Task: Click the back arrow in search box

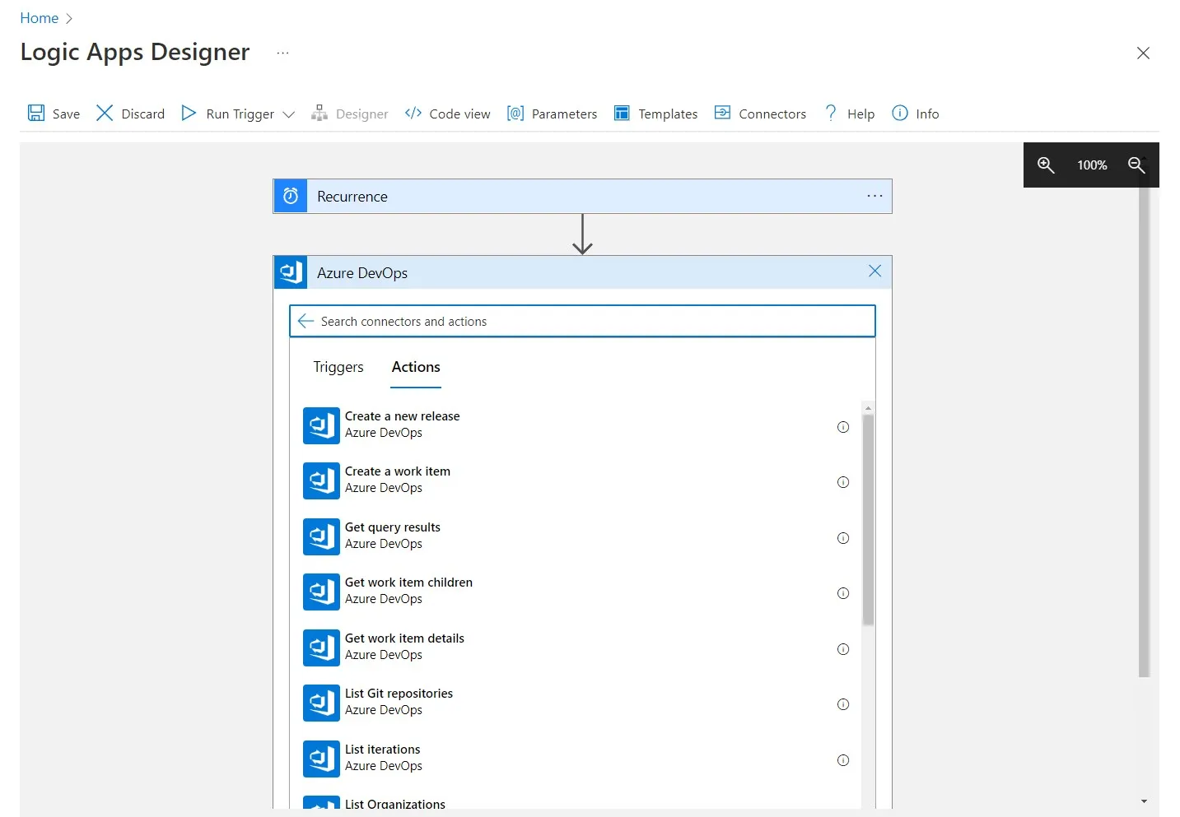Action: (305, 321)
